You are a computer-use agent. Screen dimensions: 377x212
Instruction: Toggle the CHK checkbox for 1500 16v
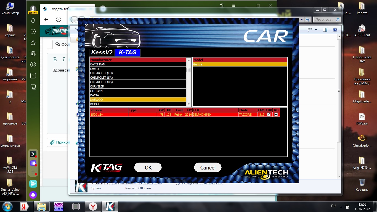[x=269, y=115]
